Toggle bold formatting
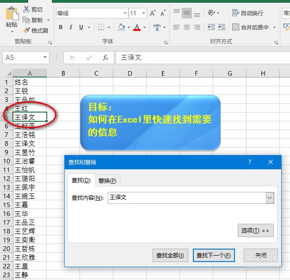The width and height of the screenshot is (290, 280). (61, 27)
